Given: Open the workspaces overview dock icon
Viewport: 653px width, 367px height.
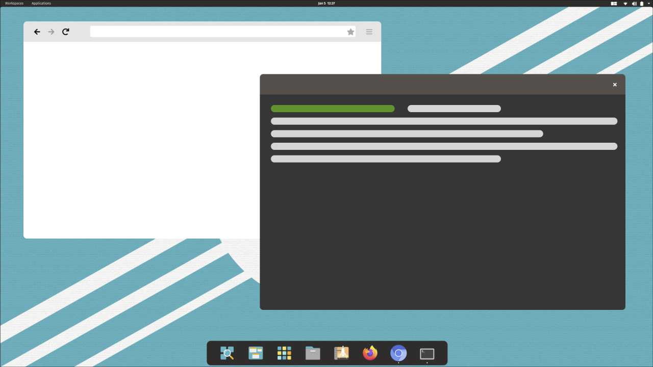Looking at the screenshot, I should 256,353.
